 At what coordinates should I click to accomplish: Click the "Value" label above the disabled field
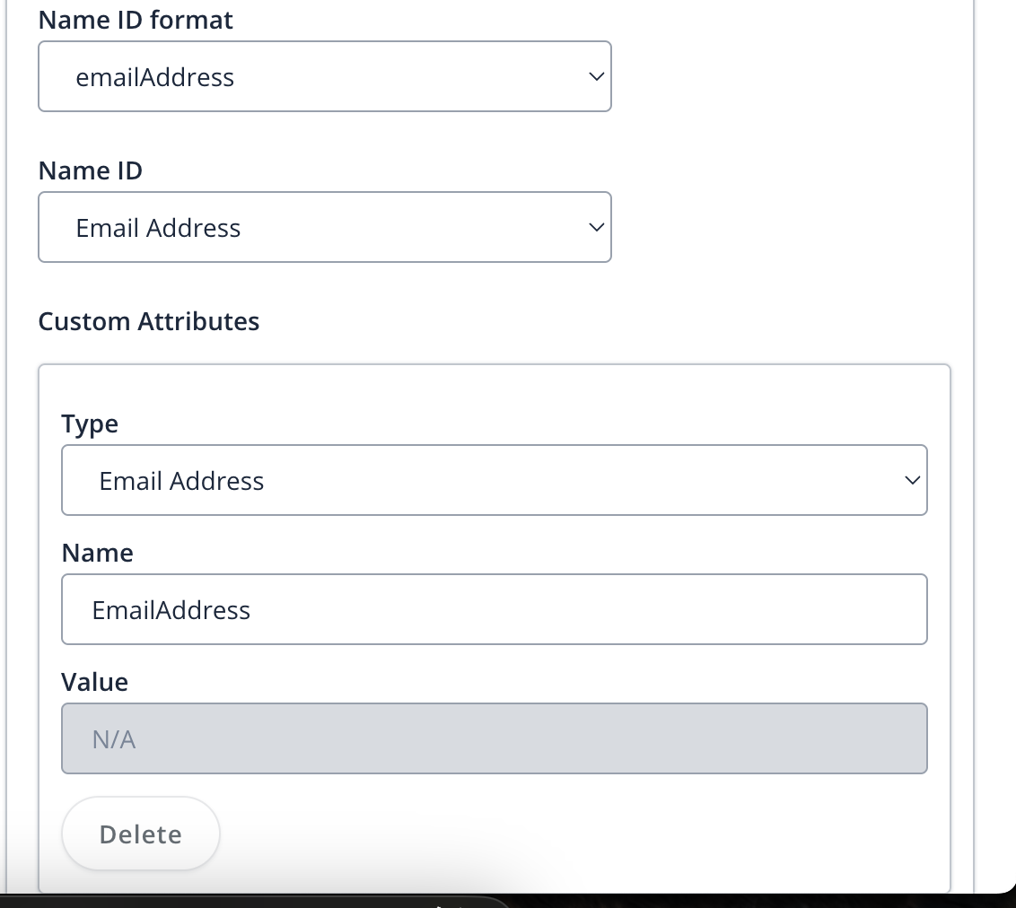point(94,682)
